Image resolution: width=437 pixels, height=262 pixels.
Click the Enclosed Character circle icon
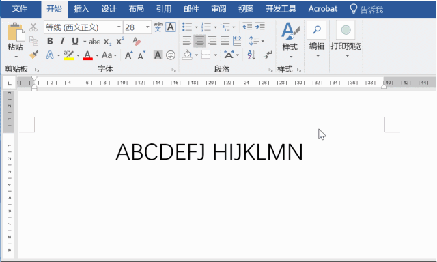171,55
